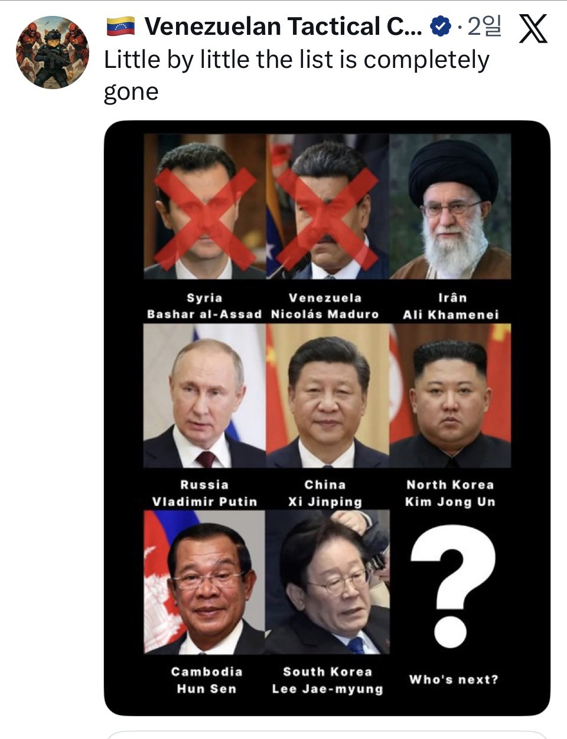This screenshot has height=739, width=567.
Task: Click the large white question mark
Action: click(453, 587)
